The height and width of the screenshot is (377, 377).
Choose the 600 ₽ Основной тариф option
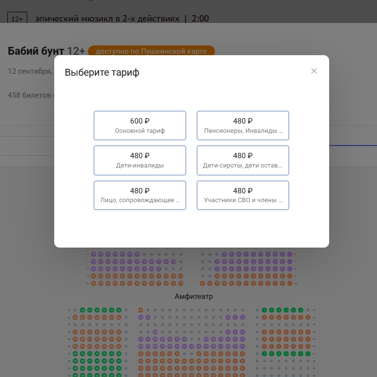pos(140,126)
